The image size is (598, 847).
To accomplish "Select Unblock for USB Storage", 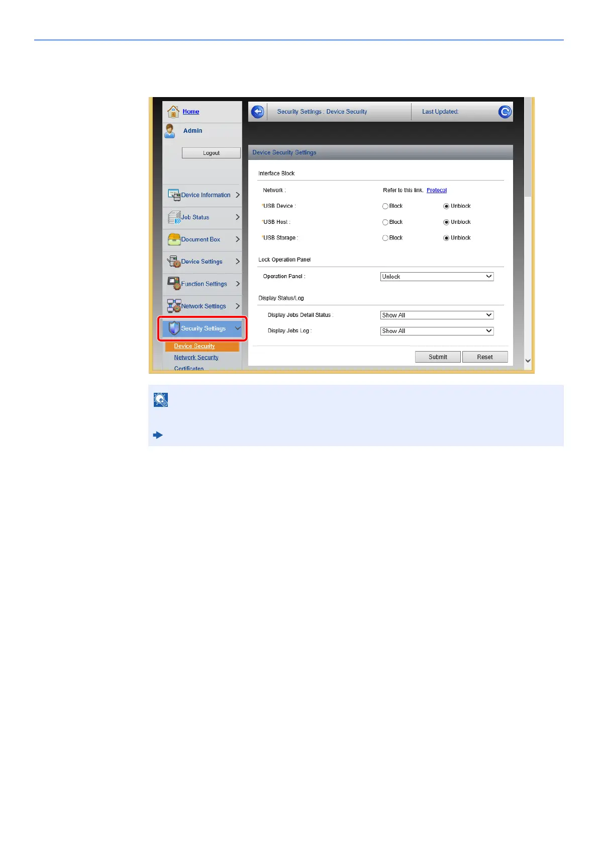I will (446, 238).
